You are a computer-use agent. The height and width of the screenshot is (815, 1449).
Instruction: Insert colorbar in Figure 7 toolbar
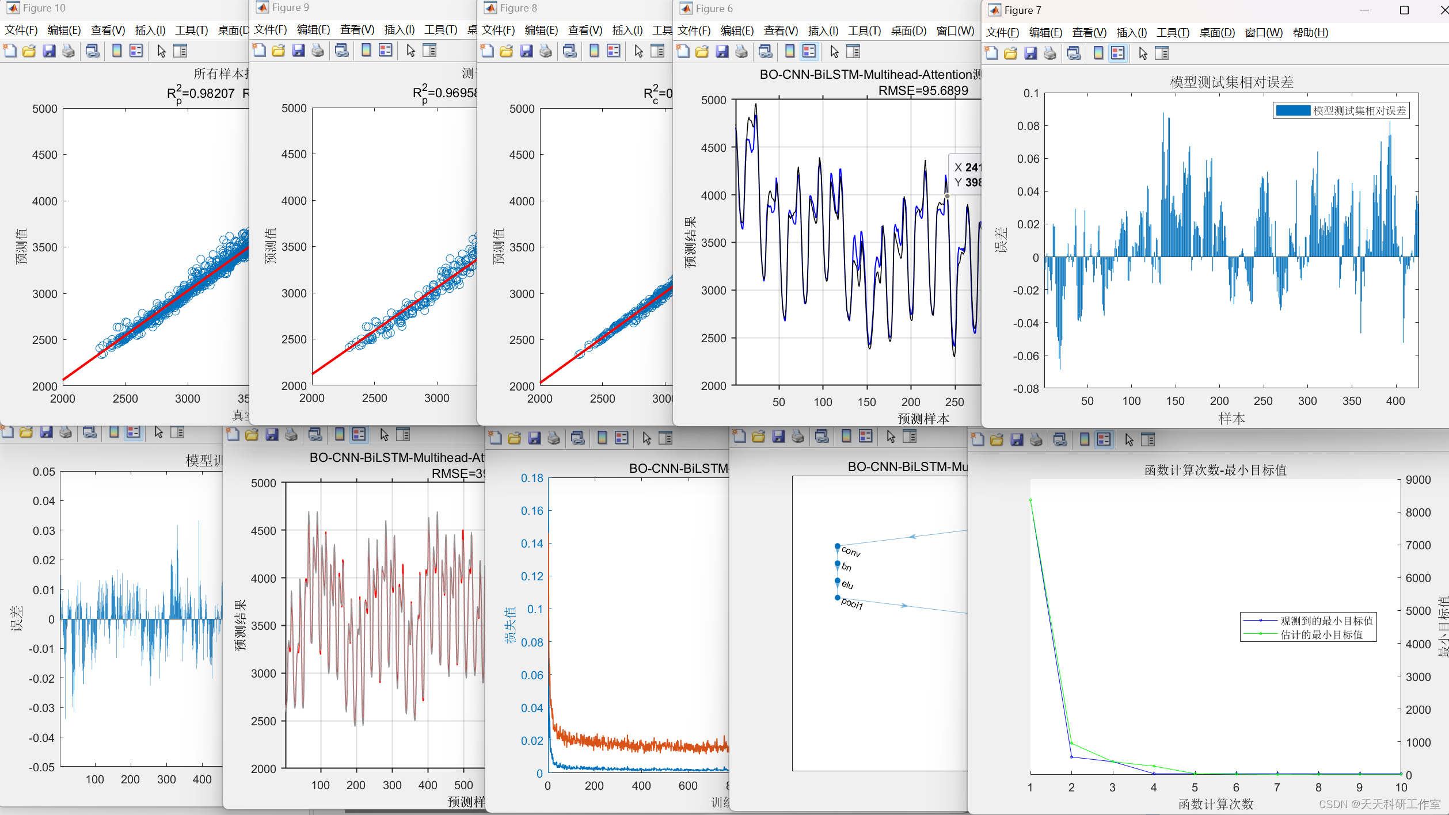click(1098, 53)
